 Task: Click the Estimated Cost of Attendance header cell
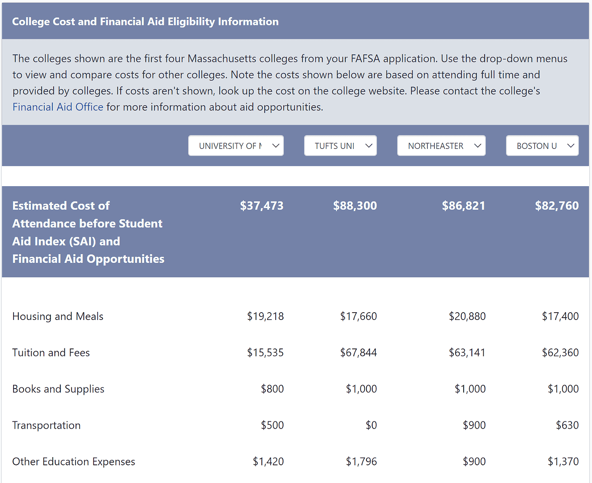pos(88,232)
